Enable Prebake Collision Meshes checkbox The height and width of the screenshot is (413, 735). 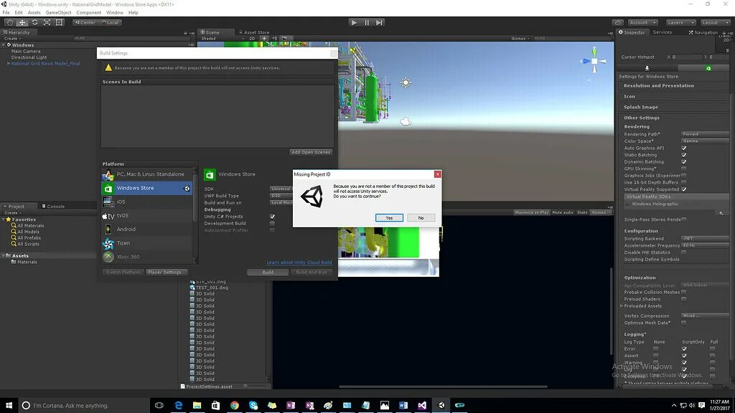tap(684, 293)
